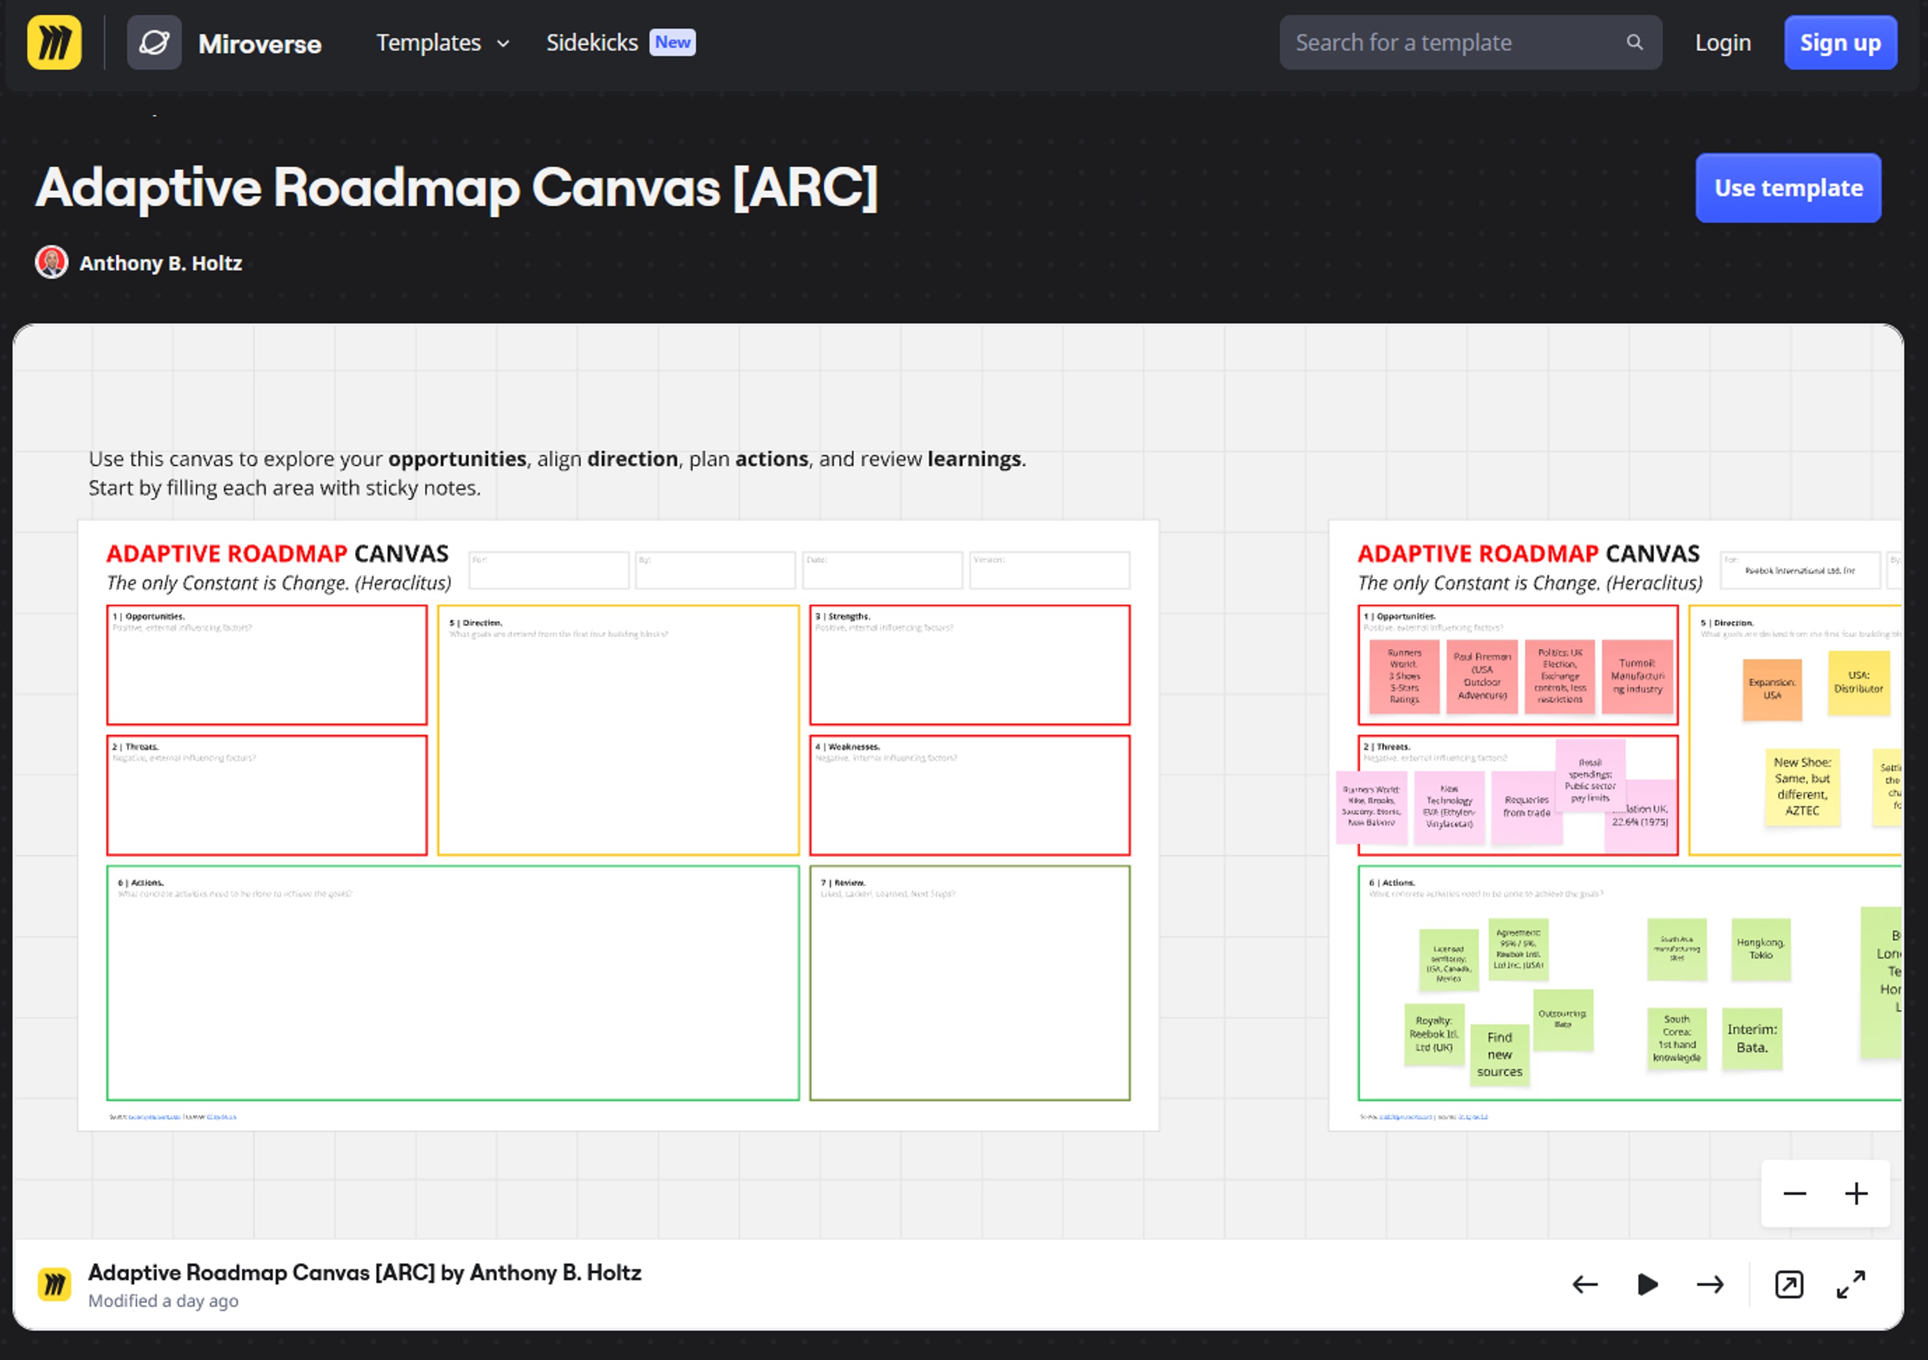Go to next frame arrow
Viewport: 1928px width, 1360px height.
(1709, 1285)
